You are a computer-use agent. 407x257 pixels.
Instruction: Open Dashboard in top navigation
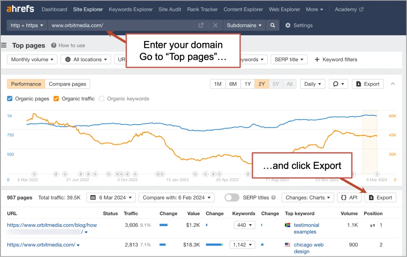click(x=54, y=9)
